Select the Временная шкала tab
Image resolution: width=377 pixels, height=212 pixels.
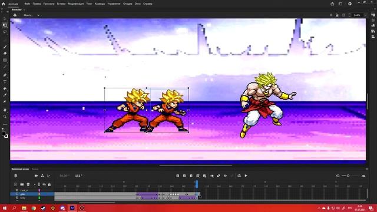pyautogui.click(x=20, y=169)
